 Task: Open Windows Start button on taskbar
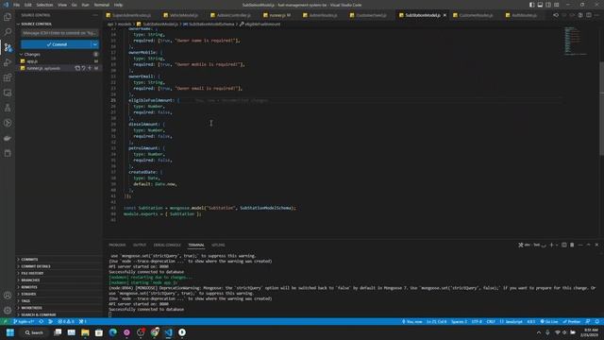point(10,332)
